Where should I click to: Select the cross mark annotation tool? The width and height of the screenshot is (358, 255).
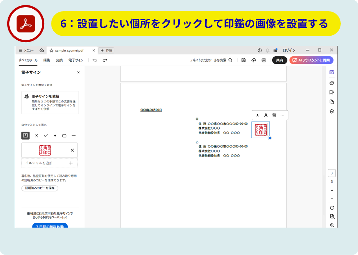click(36, 136)
